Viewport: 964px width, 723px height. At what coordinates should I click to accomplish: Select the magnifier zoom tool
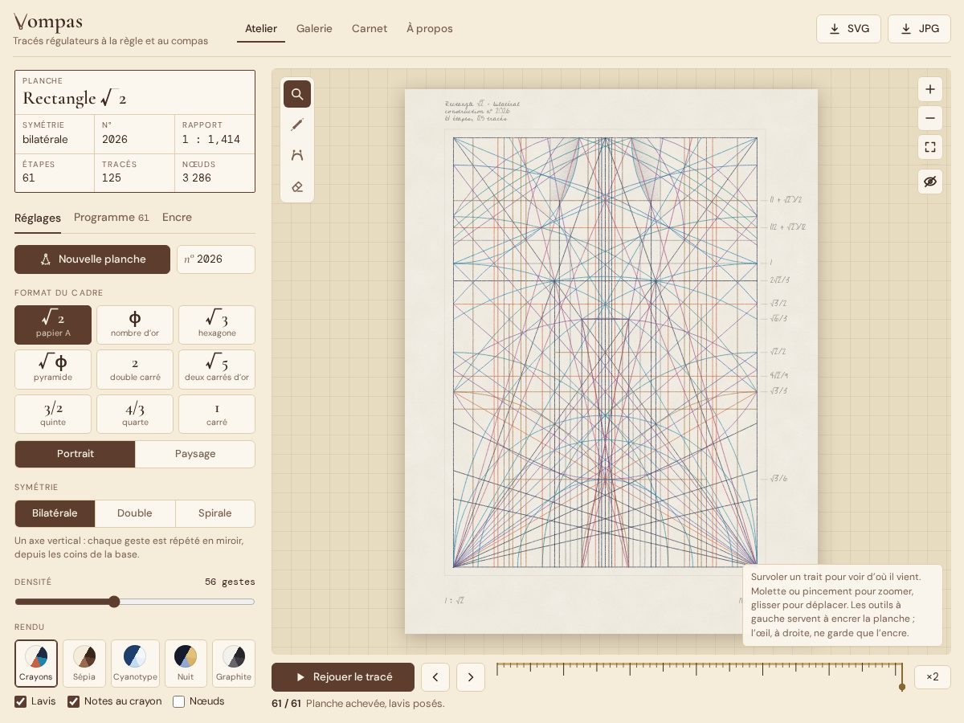(x=297, y=94)
